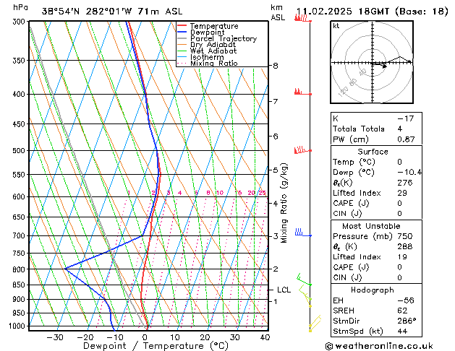
Task: Click the green wind barb near 850 hPa
Action: [x=304, y=279]
